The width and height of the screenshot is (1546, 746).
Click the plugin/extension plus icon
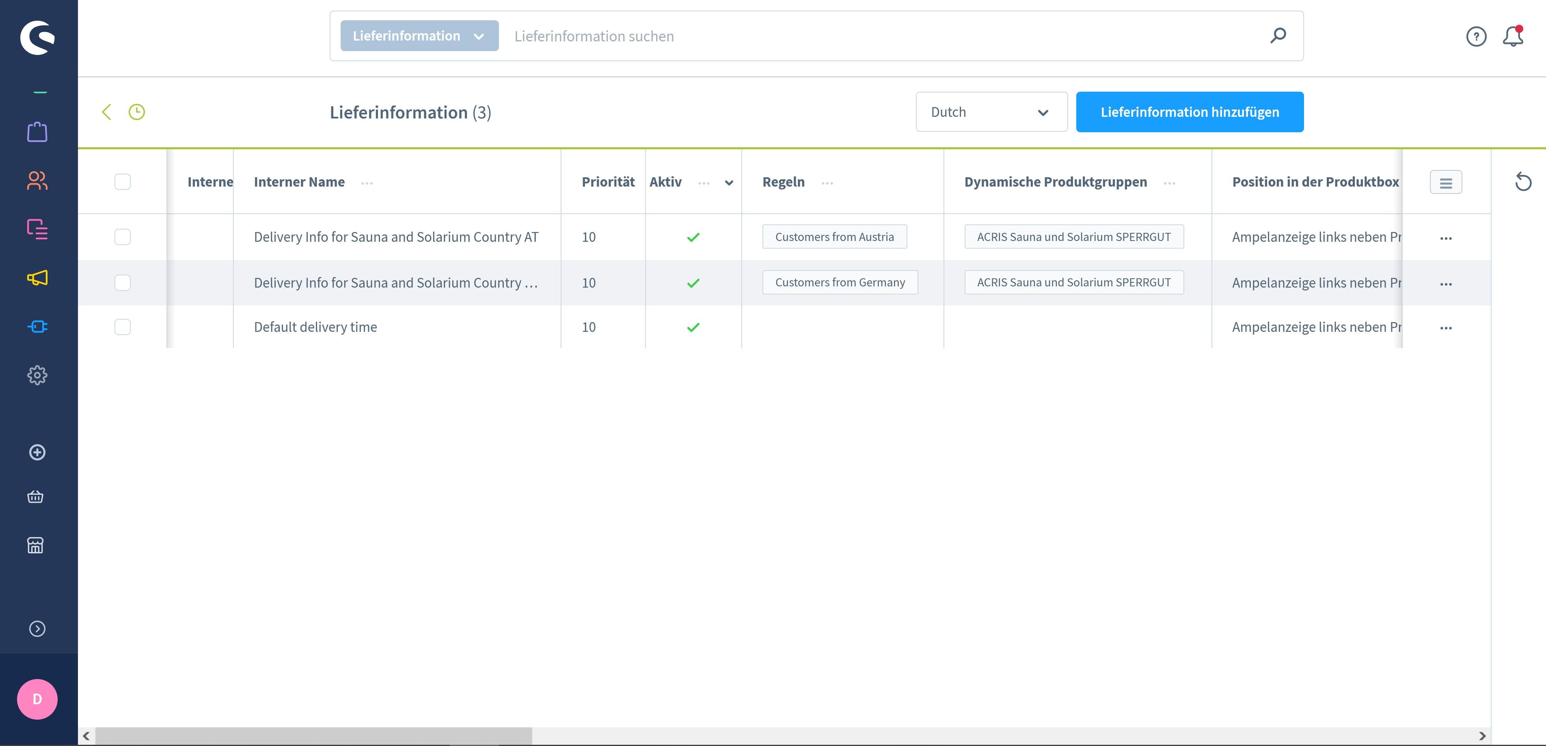[37, 451]
